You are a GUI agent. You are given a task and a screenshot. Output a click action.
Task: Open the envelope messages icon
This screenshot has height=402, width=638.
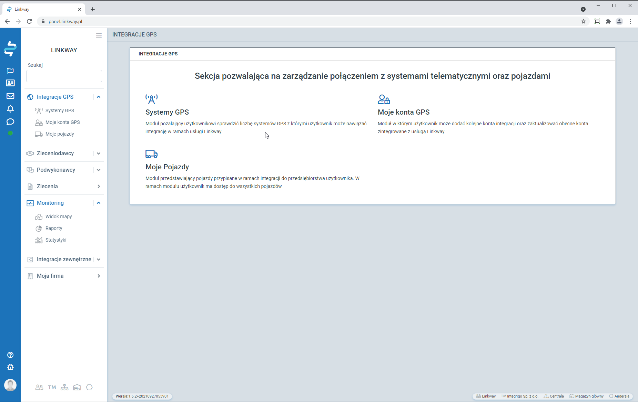(10, 96)
